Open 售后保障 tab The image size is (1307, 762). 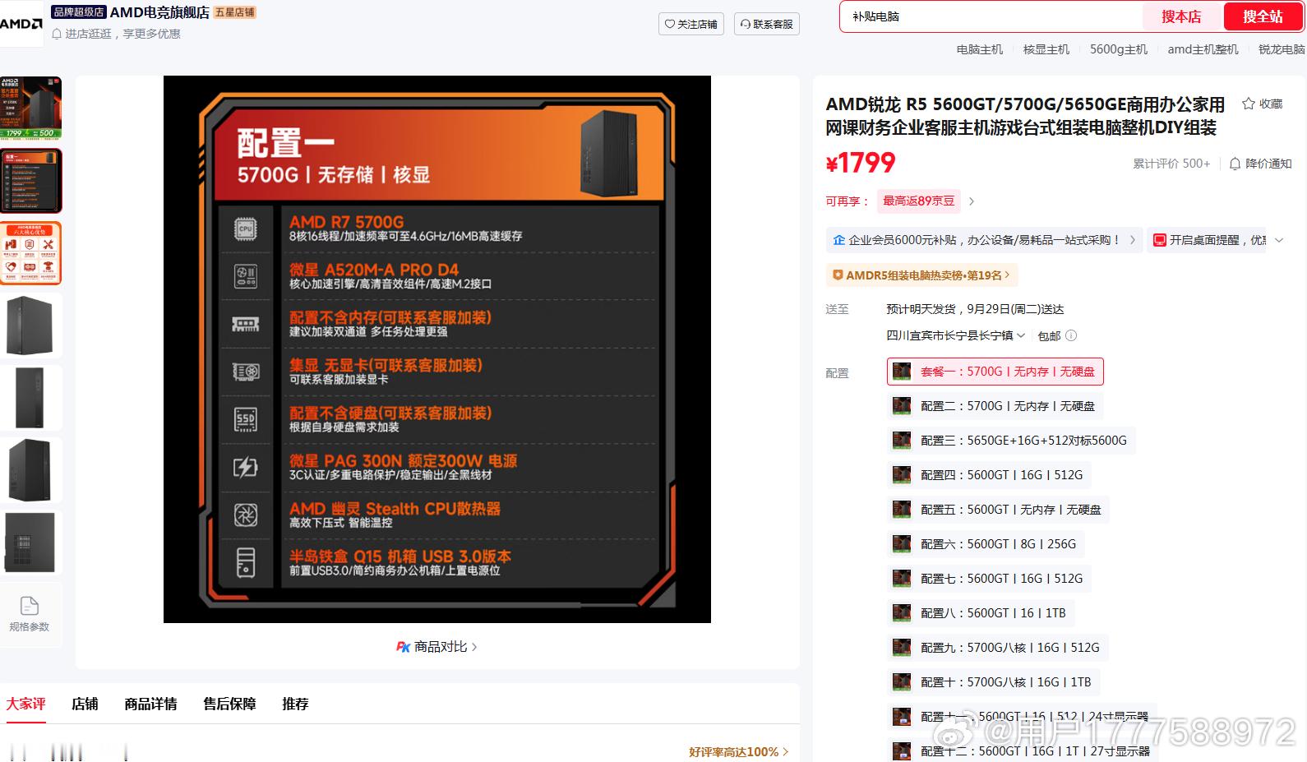coord(229,704)
